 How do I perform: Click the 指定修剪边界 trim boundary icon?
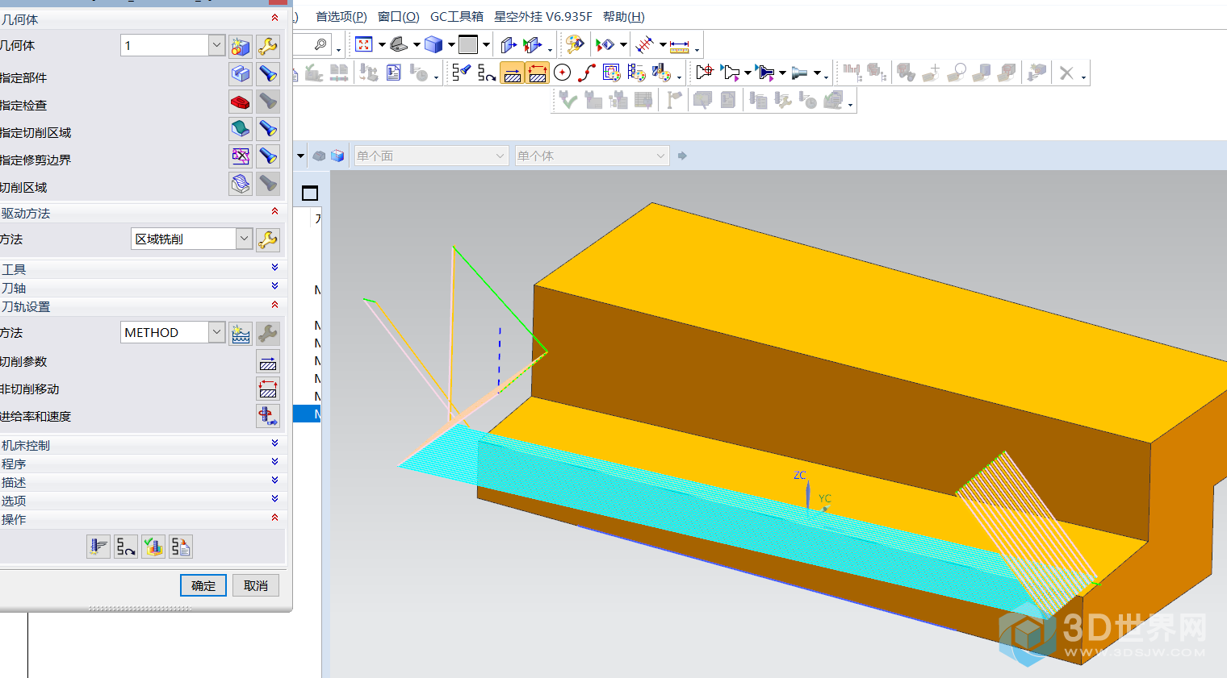pyautogui.click(x=241, y=156)
